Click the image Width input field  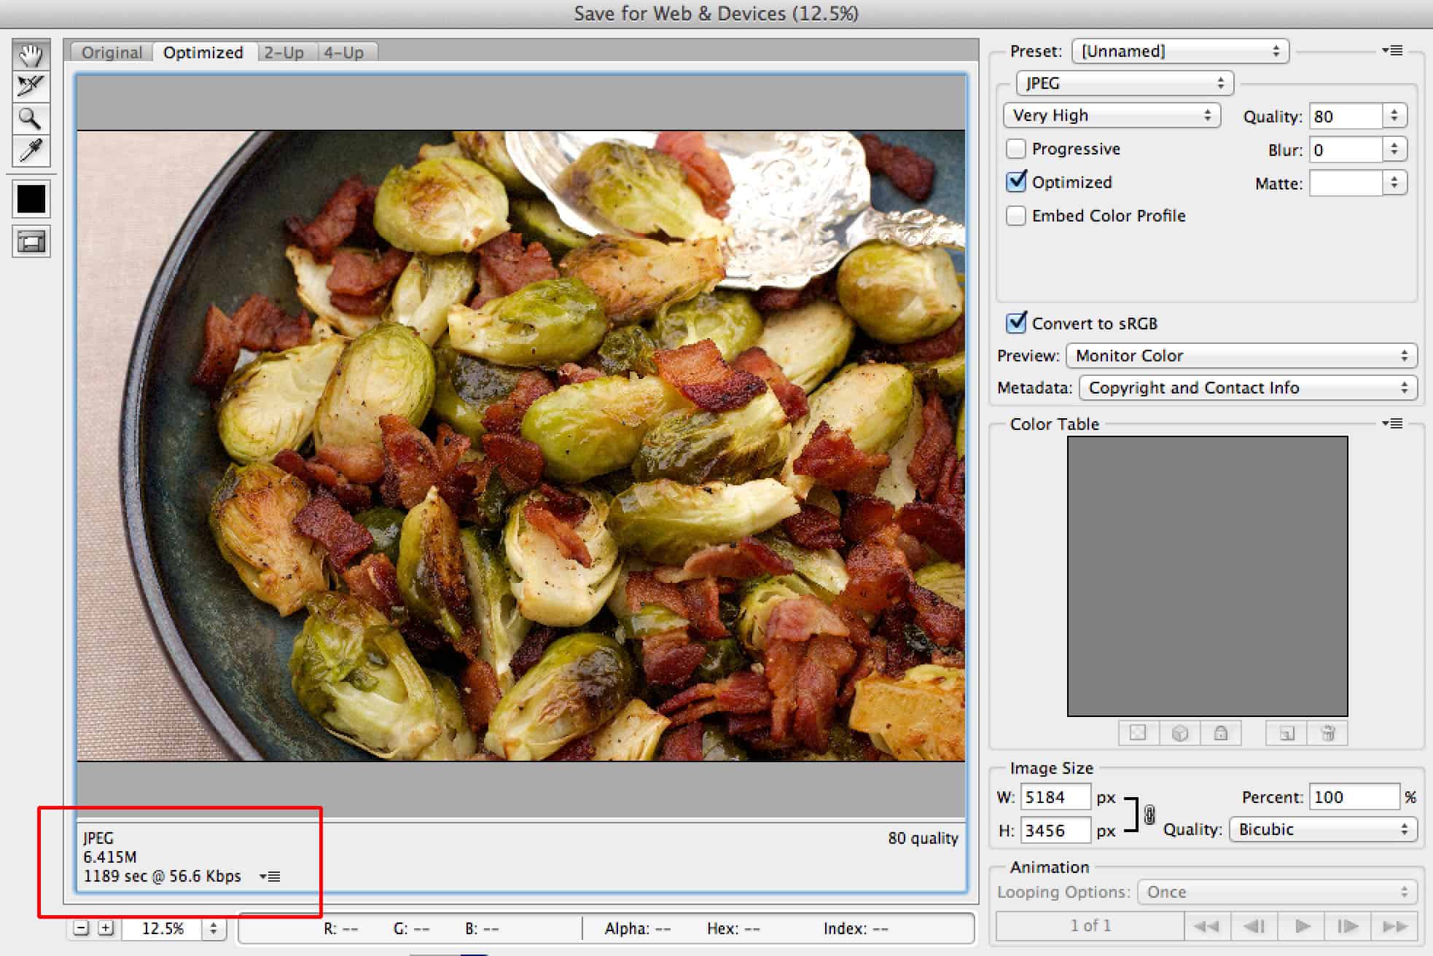click(x=1054, y=797)
